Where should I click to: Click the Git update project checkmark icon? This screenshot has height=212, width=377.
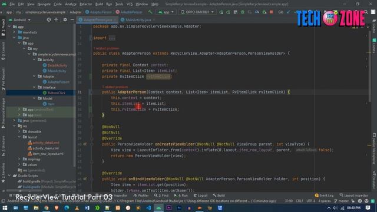pyautogui.click(x=288, y=12)
